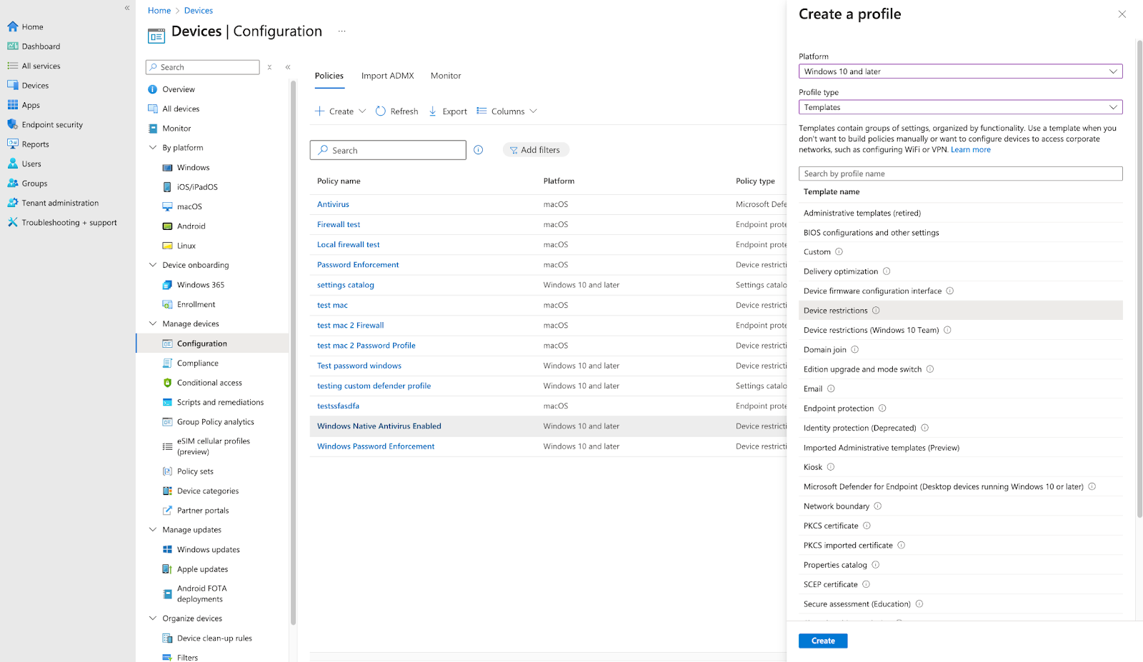The height and width of the screenshot is (662, 1143).
Task: Open Windows Password Enforcement policy link
Action: pos(376,446)
